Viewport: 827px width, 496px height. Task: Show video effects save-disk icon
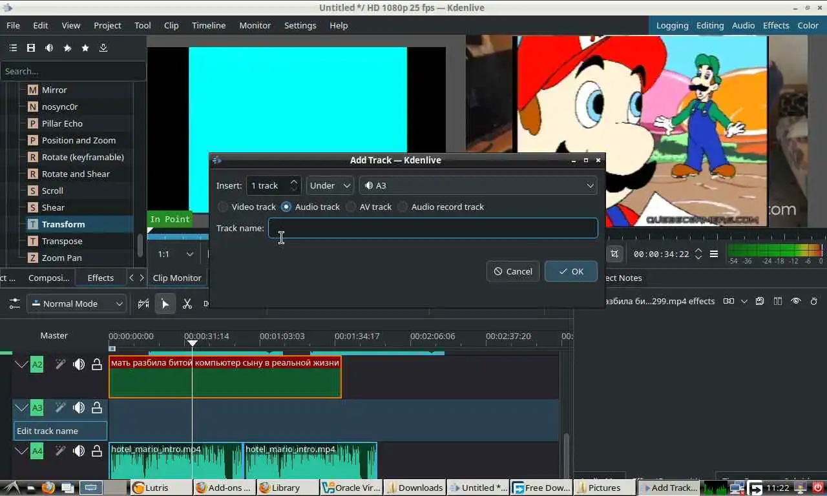point(31,48)
